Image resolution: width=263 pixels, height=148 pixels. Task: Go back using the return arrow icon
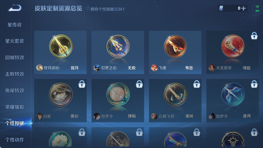15,8
